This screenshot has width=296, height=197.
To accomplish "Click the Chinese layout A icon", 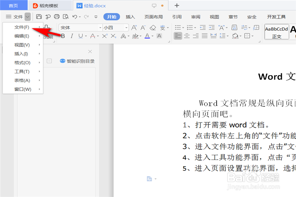I will (221, 28).
